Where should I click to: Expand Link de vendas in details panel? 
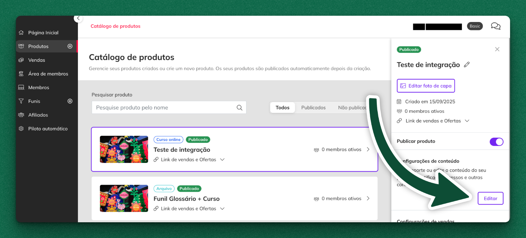click(x=467, y=121)
